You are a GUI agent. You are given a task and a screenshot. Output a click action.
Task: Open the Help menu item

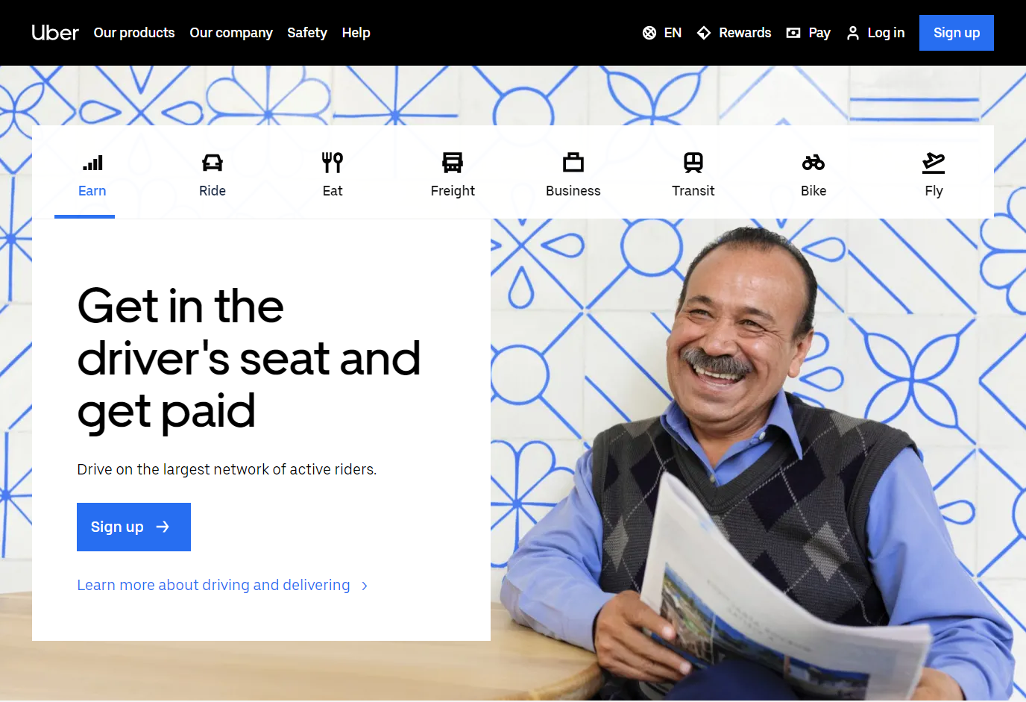pyautogui.click(x=356, y=33)
